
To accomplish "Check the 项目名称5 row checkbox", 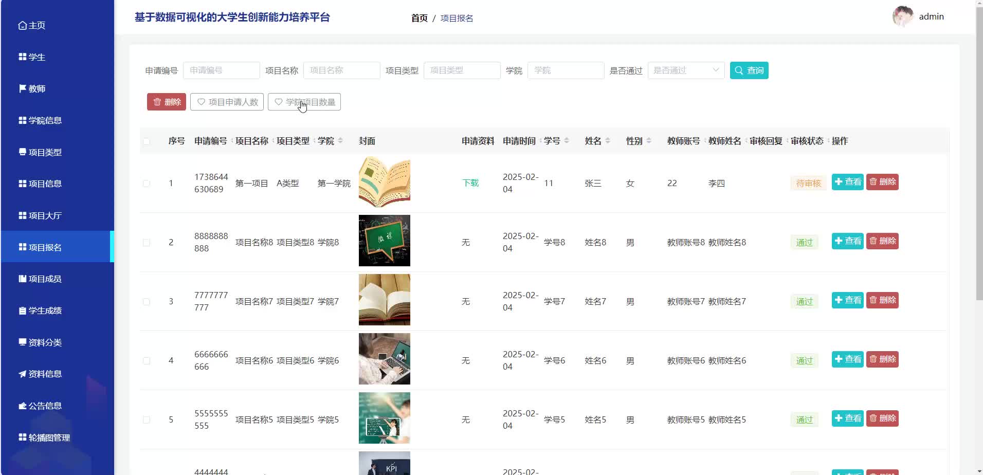I will [147, 420].
